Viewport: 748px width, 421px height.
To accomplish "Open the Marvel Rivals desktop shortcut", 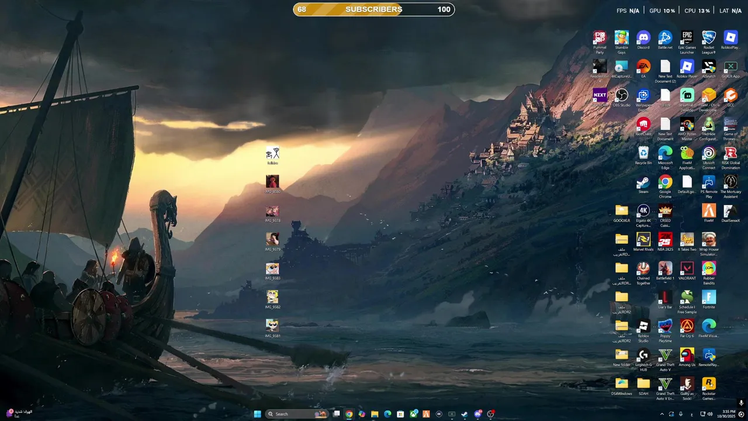I will click(643, 240).
